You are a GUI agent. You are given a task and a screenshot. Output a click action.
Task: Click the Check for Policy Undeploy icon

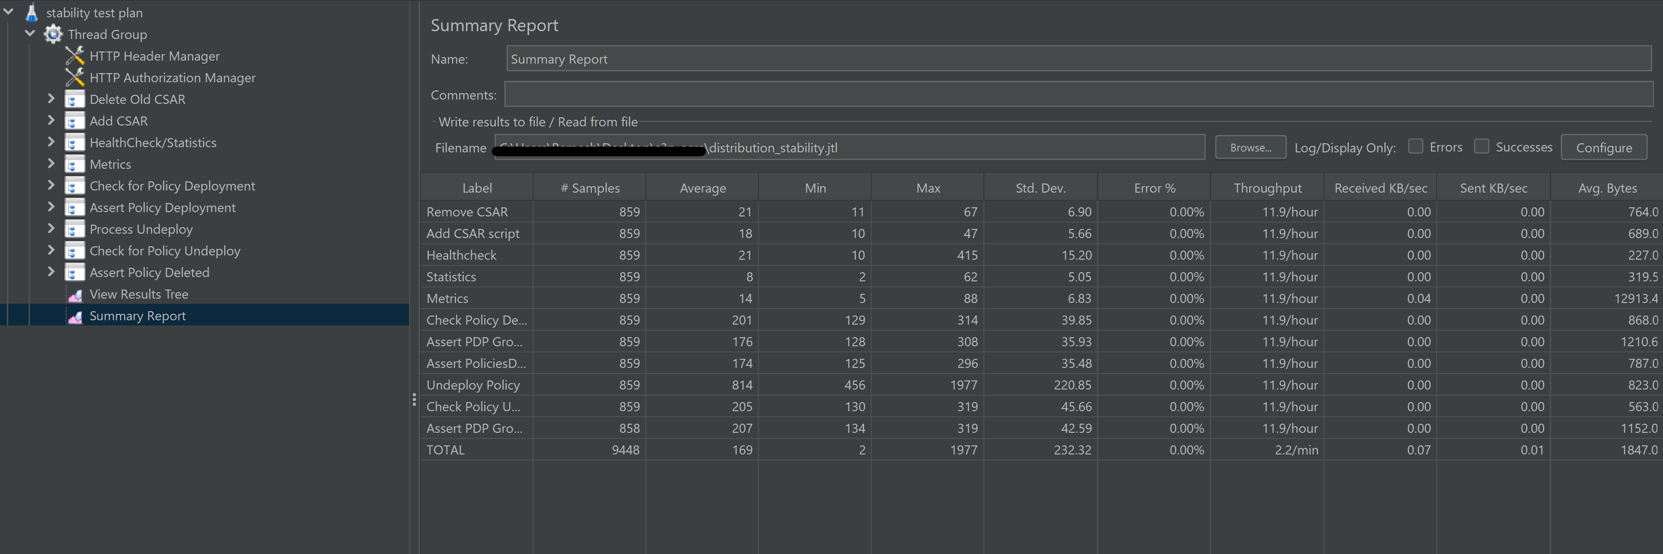(x=75, y=251)
